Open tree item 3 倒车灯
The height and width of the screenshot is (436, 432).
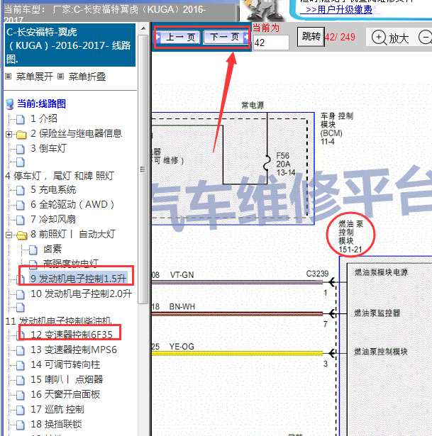coord(48,148)
